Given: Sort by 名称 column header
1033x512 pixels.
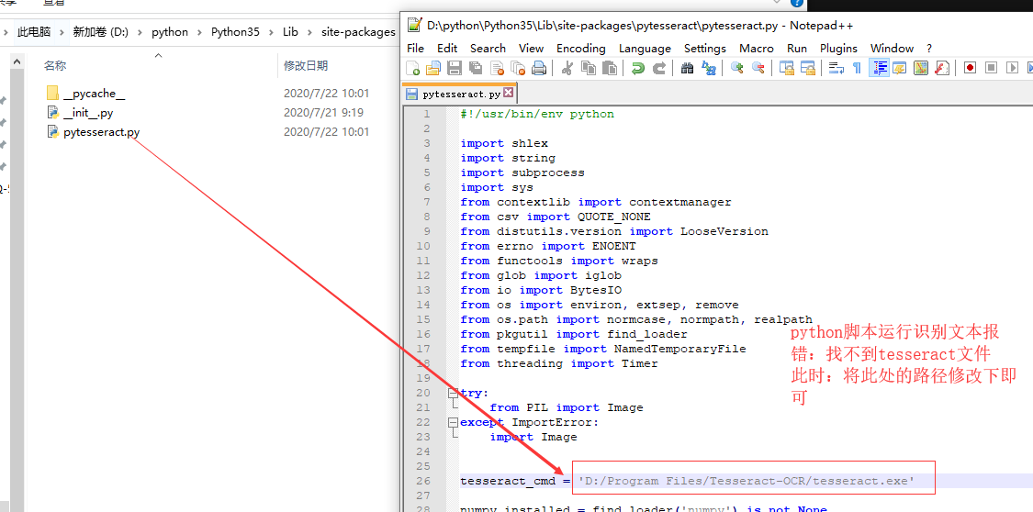Looking at the screenshot, I should tap(55, 66).
